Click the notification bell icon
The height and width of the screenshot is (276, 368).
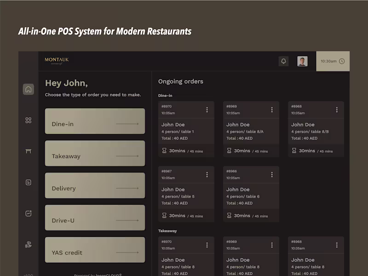point(283,61)
